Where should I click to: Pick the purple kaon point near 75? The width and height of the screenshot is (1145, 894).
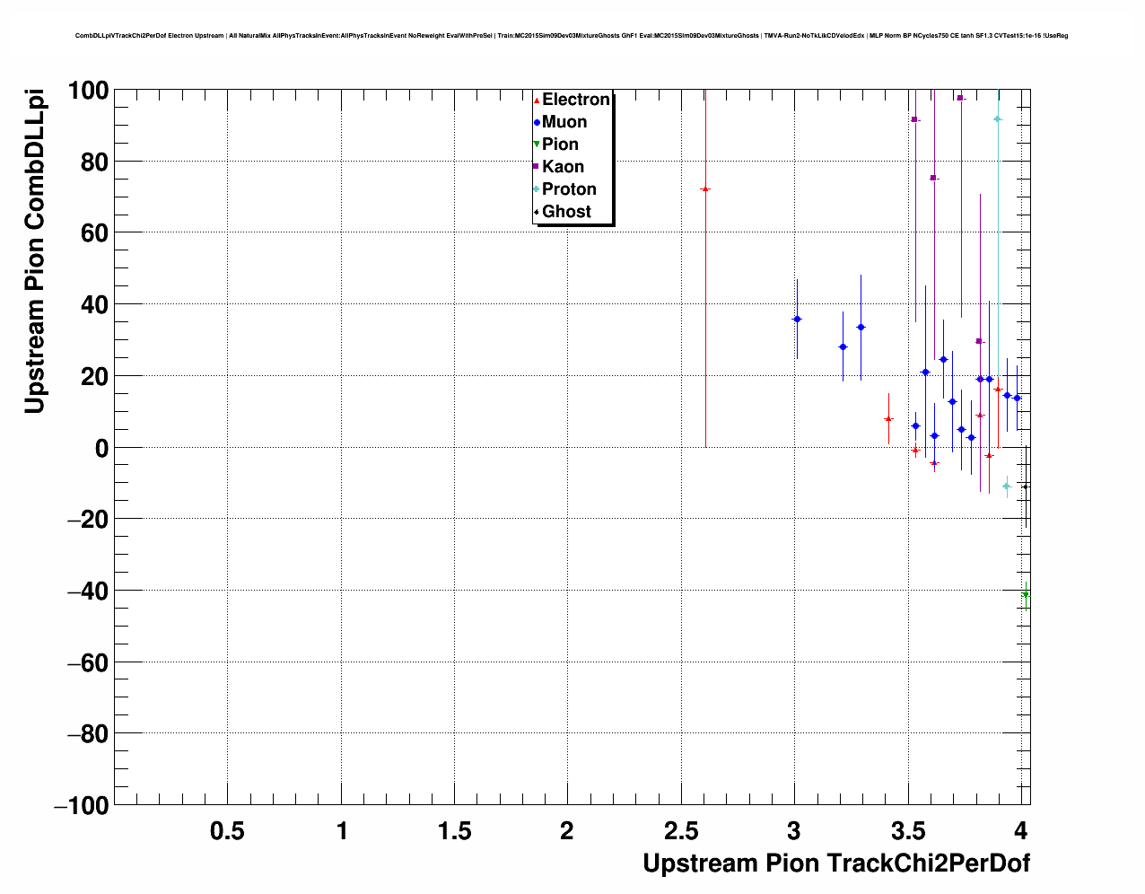pyautogui.click(x=933, y=178)
